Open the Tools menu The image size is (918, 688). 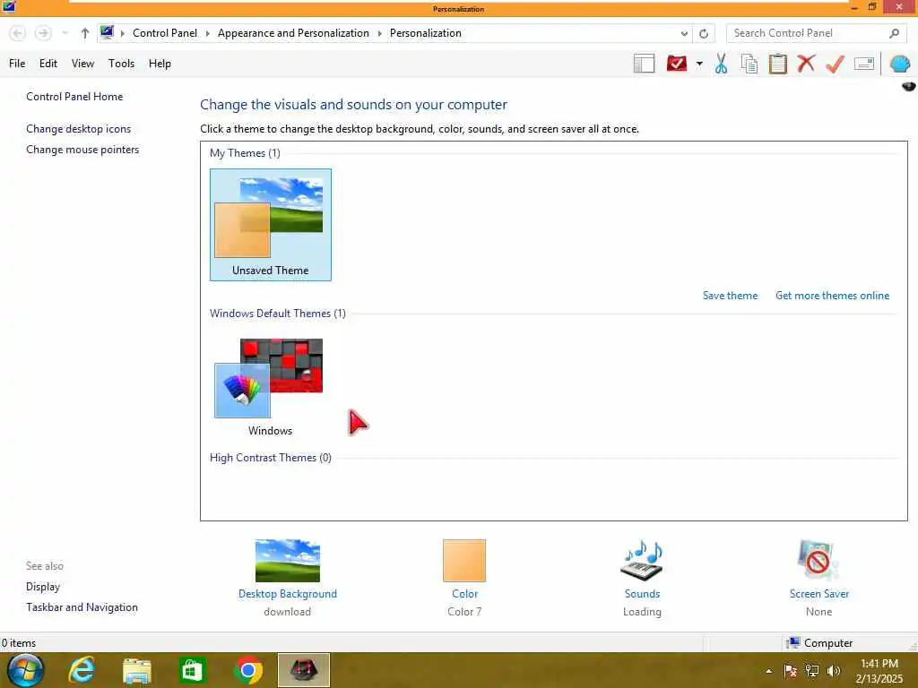coord(121,64)
